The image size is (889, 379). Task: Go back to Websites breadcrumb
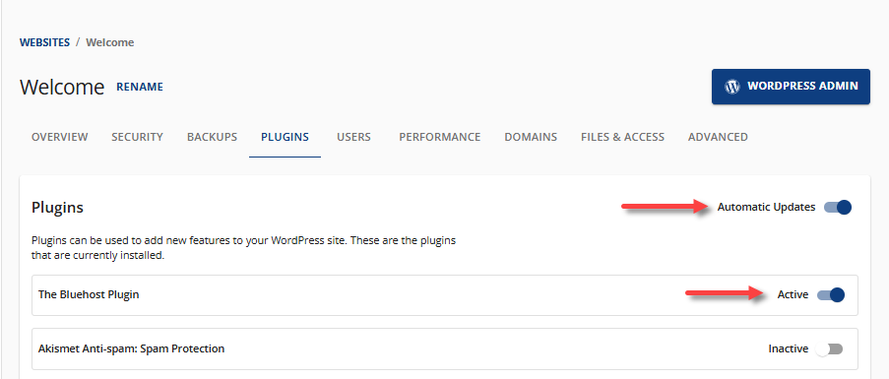click(x=44, y=42)
